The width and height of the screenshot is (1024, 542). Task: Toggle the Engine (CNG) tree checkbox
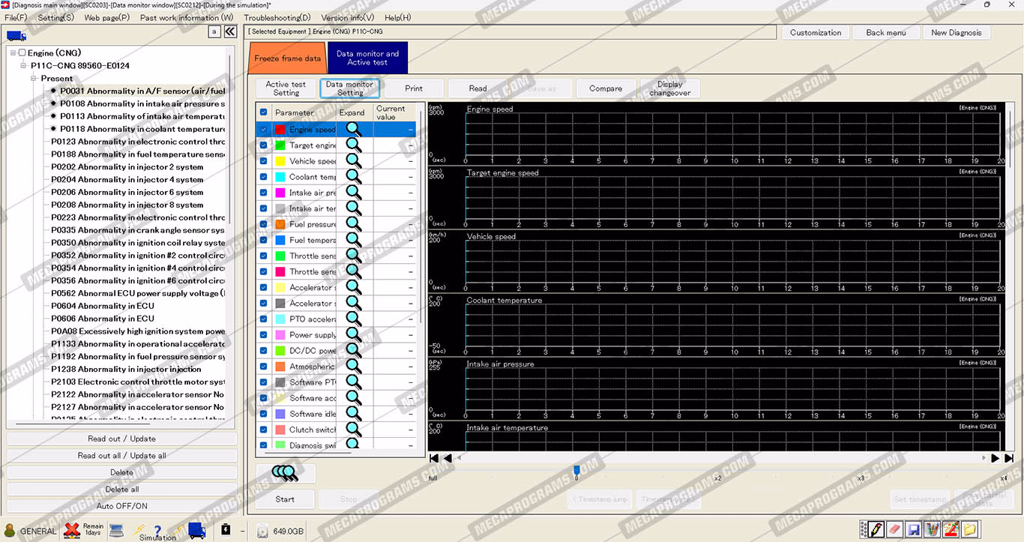click(x=22, y=53)
